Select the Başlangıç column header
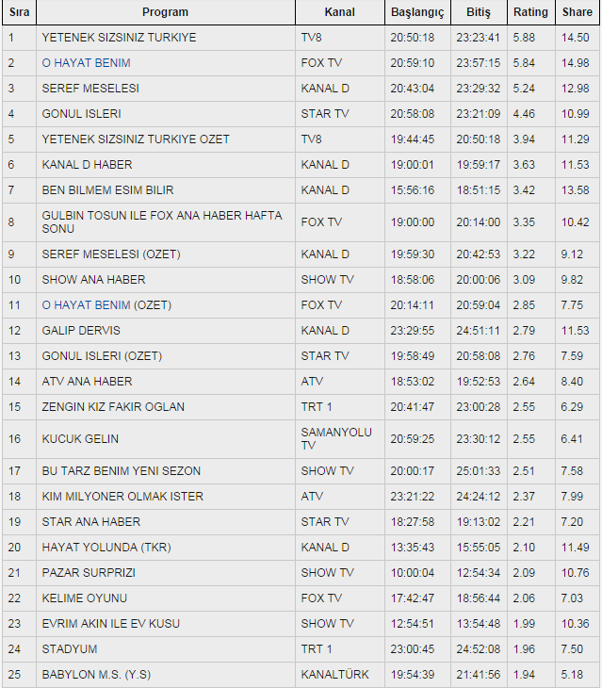This screenshot has width=602, height=688. click(417, 12)
